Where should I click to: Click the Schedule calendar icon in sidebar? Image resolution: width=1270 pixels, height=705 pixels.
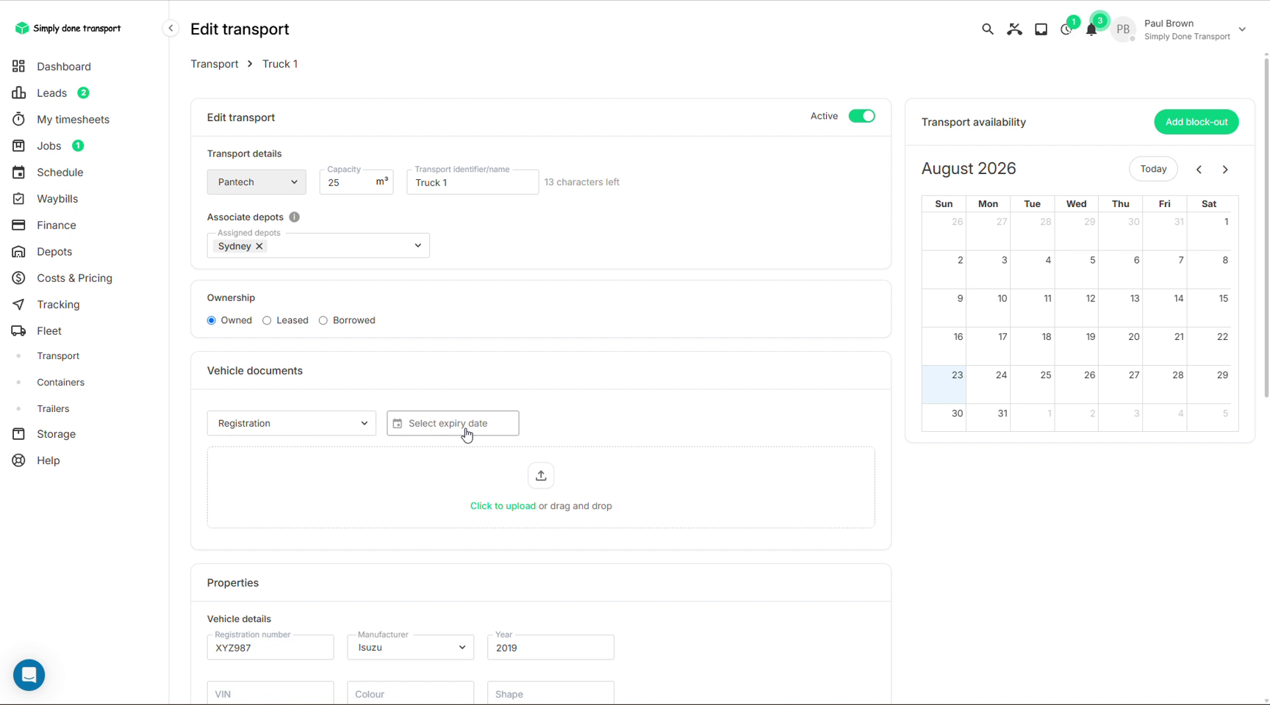tap(19, 172)
